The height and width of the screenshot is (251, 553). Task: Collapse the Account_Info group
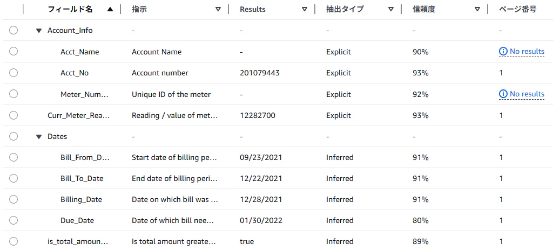point(39,31)
